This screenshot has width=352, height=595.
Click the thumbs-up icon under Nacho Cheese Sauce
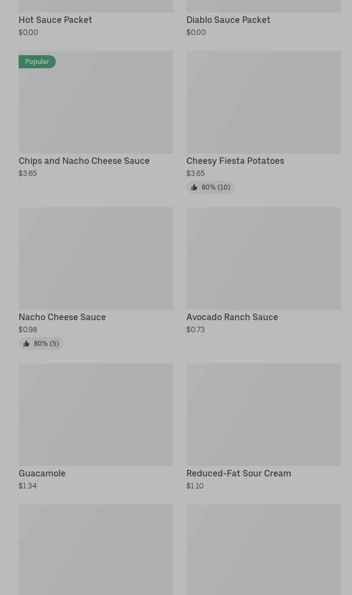click(x=26, y=344)
